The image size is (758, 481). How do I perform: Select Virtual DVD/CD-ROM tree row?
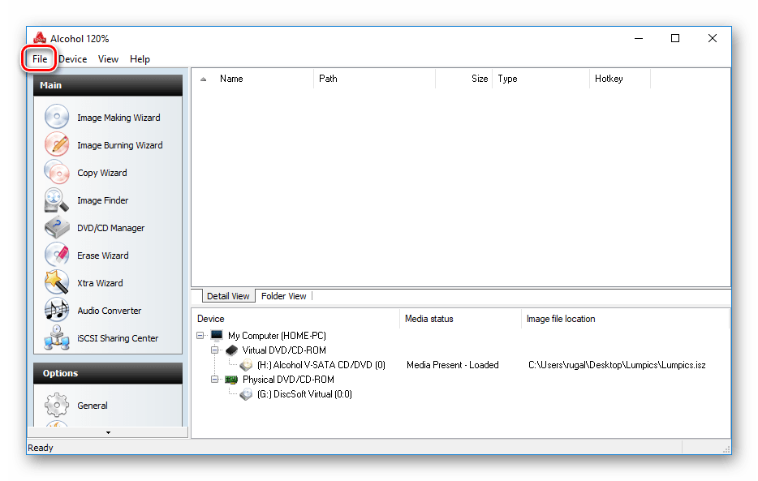pyautogui.click(x=284, y=350)
